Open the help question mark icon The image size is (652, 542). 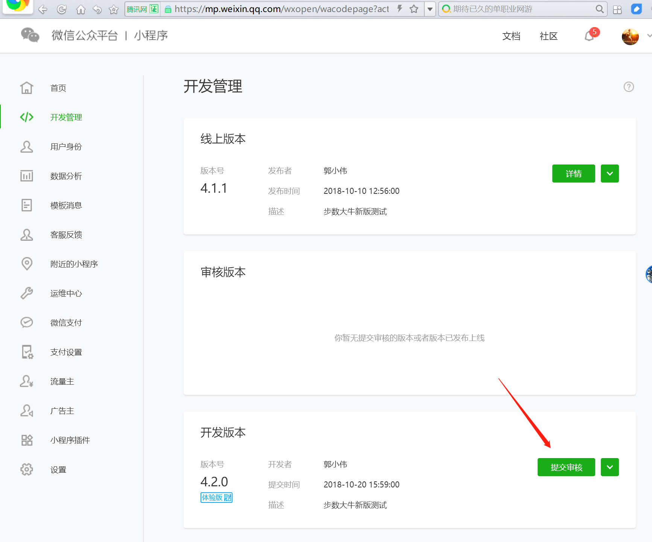point(629,87)
